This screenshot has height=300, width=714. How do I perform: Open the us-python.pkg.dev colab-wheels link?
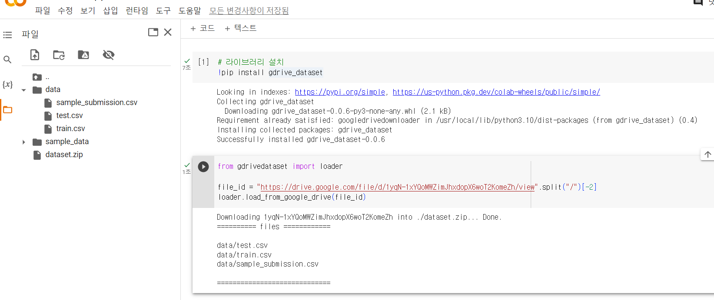click(x=496, y=92)
